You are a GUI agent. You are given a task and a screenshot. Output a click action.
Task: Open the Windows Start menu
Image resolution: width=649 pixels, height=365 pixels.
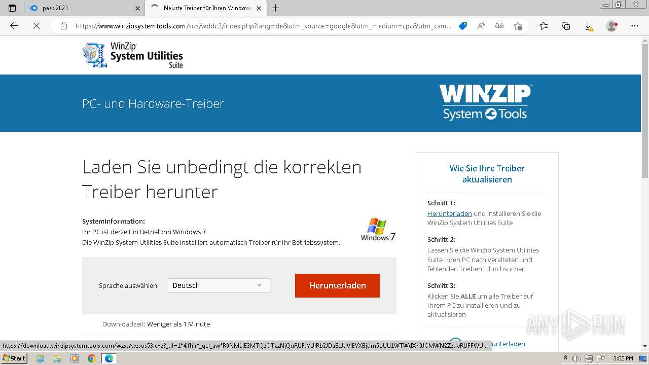[x=14, y=358]
